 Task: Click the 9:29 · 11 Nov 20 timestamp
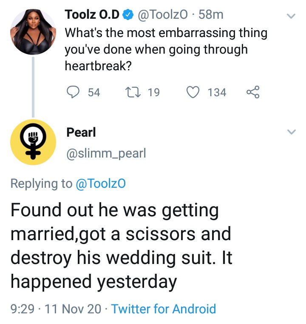tap(55, 309)
